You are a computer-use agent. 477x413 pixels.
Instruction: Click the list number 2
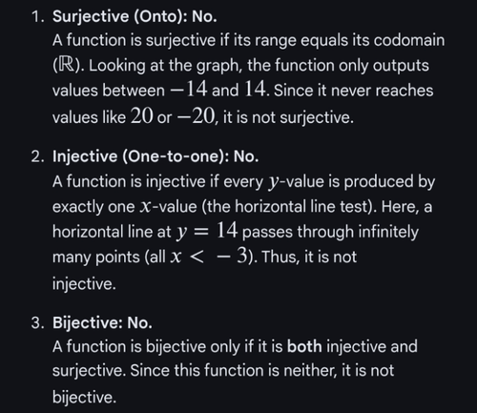tap(37, 157)
